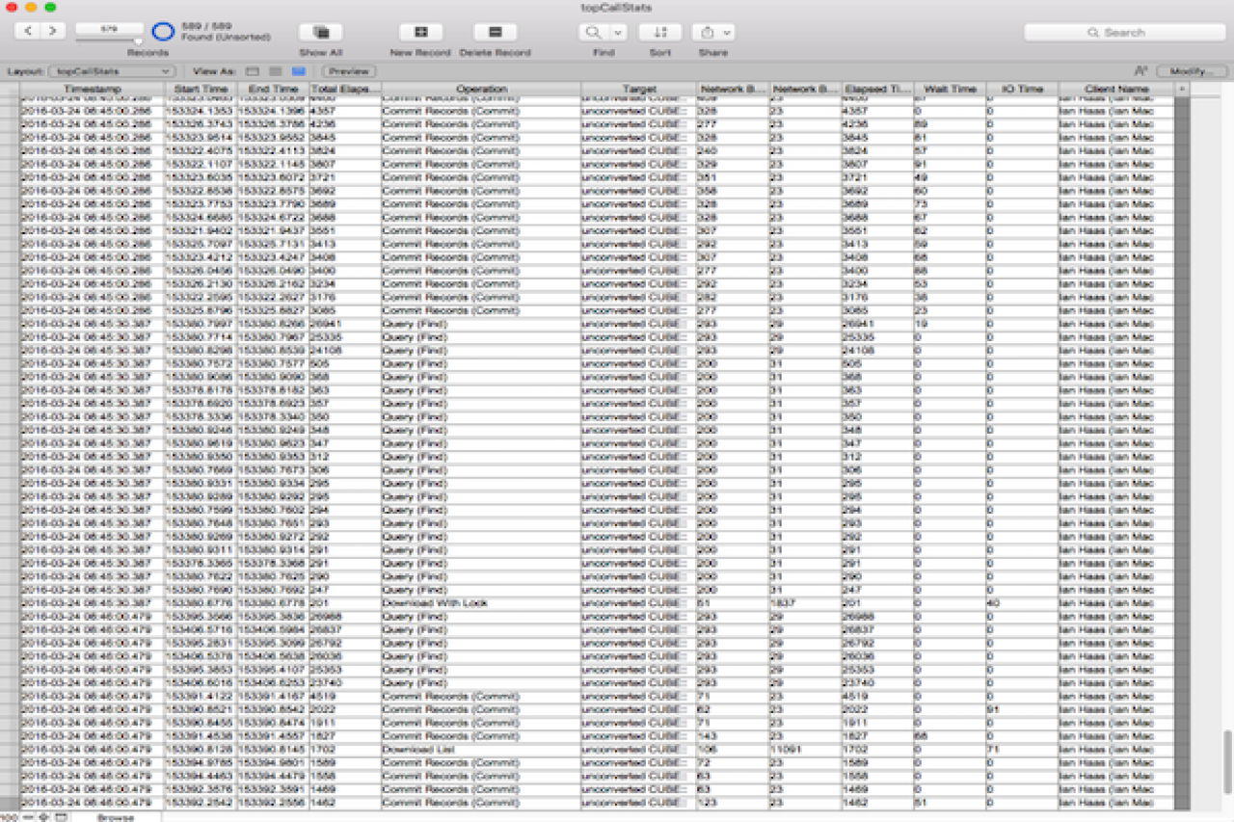Click the start time cell 153380.6776

pos(200,603)
